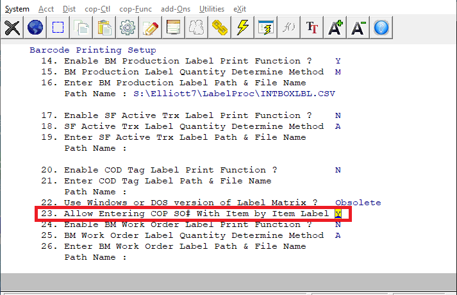Open the cop-Ctl menu
457x295 pixels.
[x=97, y=9]
